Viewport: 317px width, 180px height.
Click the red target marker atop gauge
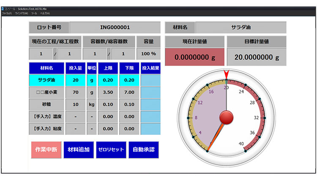[227, 74]
